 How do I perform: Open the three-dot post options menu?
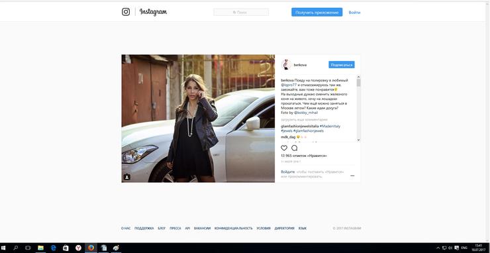352,176
